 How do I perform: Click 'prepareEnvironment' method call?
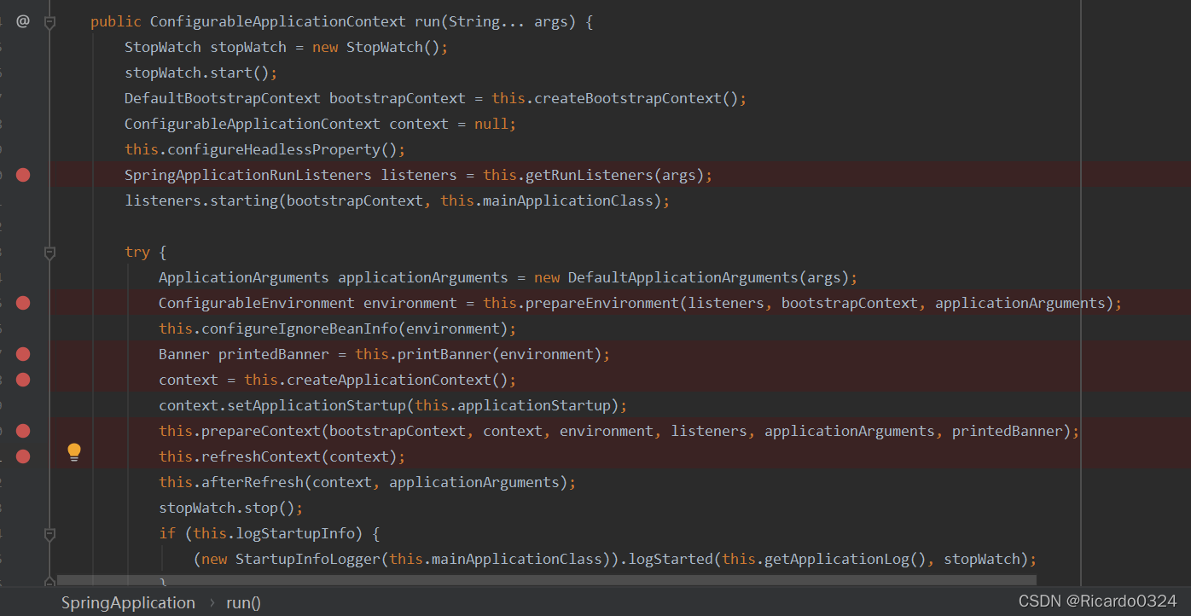pos(602,303)
